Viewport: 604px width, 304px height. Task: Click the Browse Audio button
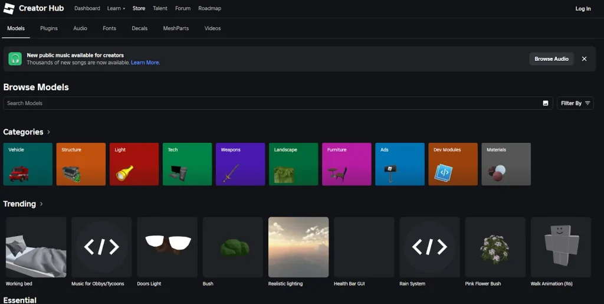(552, 59)
